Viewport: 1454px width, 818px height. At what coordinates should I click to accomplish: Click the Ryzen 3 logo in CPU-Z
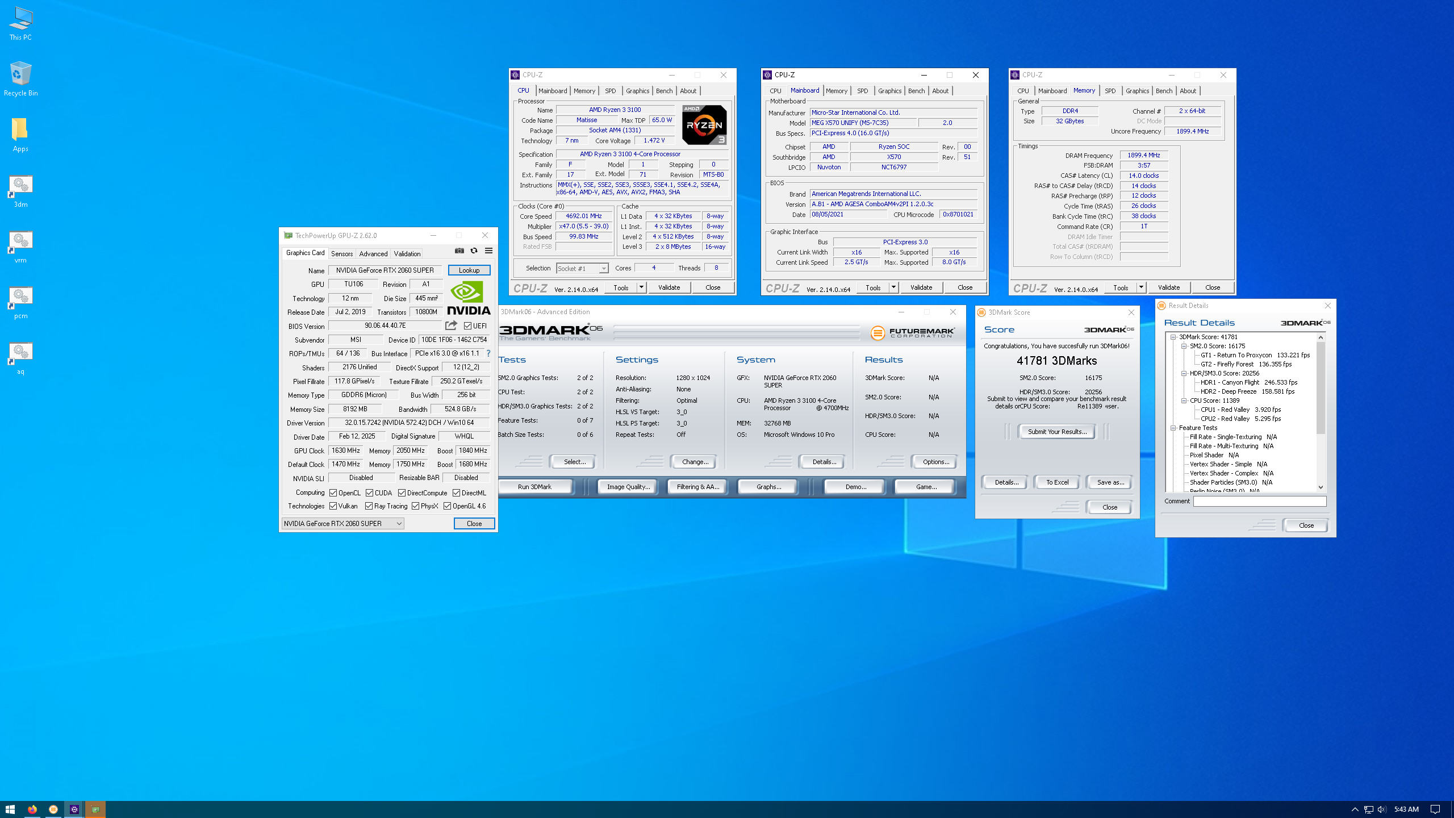[704, 124]
